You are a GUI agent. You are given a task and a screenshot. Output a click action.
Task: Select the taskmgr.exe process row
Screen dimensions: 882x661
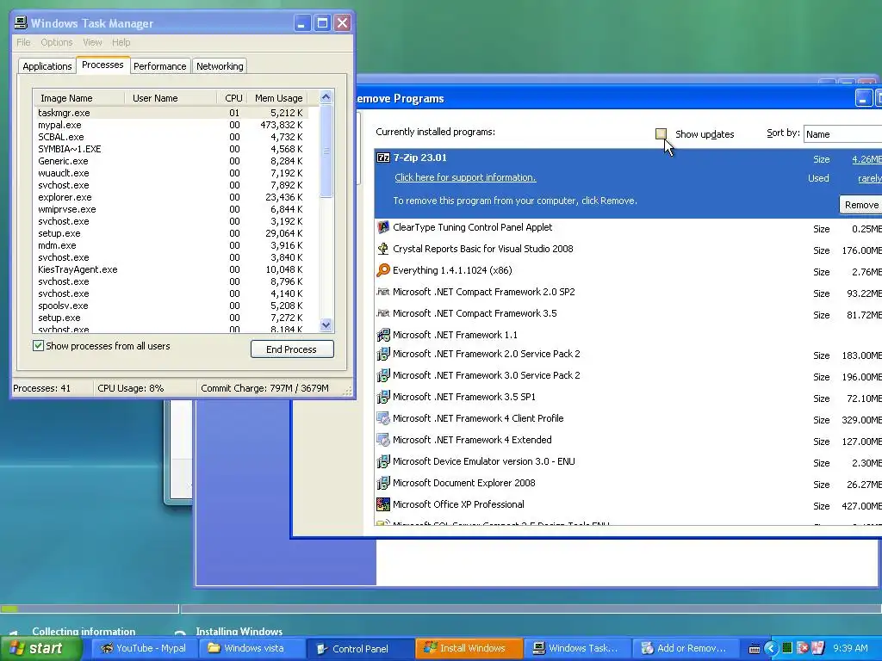coord(171,113)
